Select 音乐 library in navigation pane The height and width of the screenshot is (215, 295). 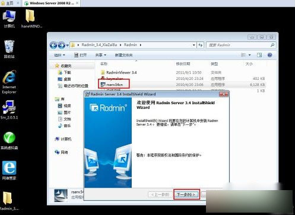[65, 126]
